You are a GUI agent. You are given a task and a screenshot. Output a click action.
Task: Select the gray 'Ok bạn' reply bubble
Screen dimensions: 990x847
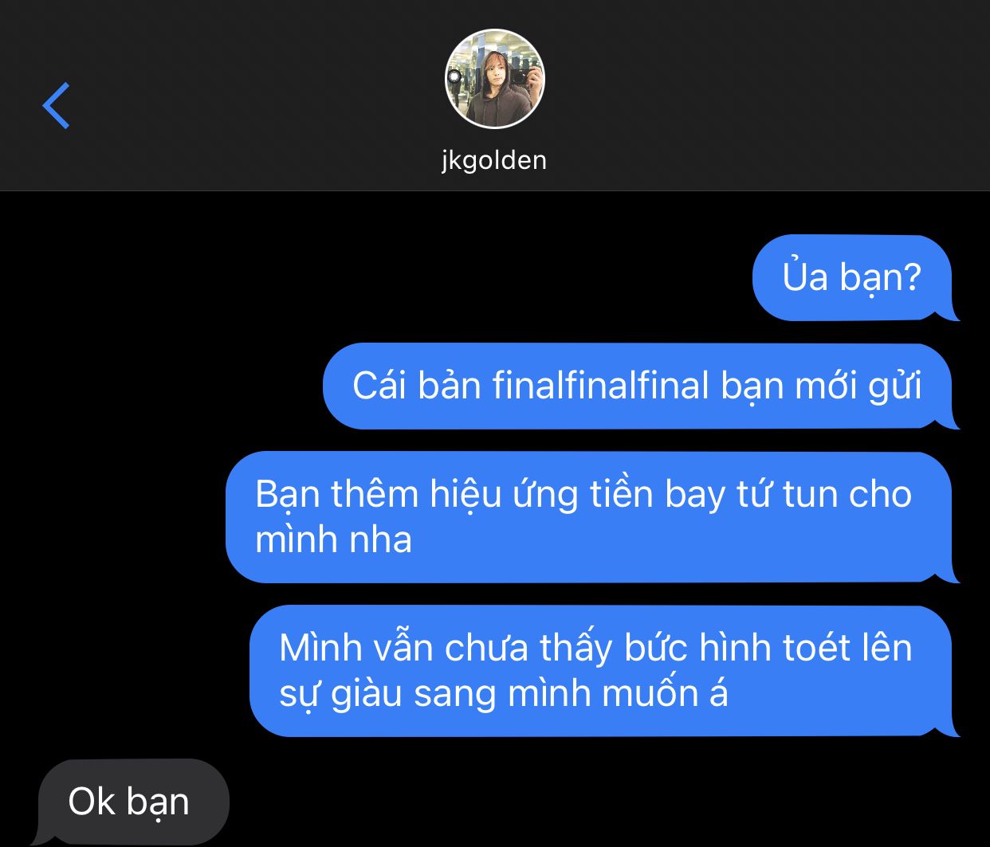tap(130, 802)
